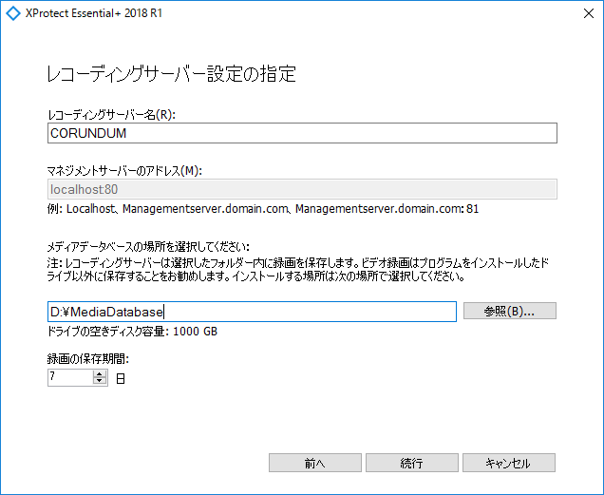The height and width of the screenshot is (495, 604).
Task: Click the example Managementserver.domain.com hint text
Action: (263, 209)
